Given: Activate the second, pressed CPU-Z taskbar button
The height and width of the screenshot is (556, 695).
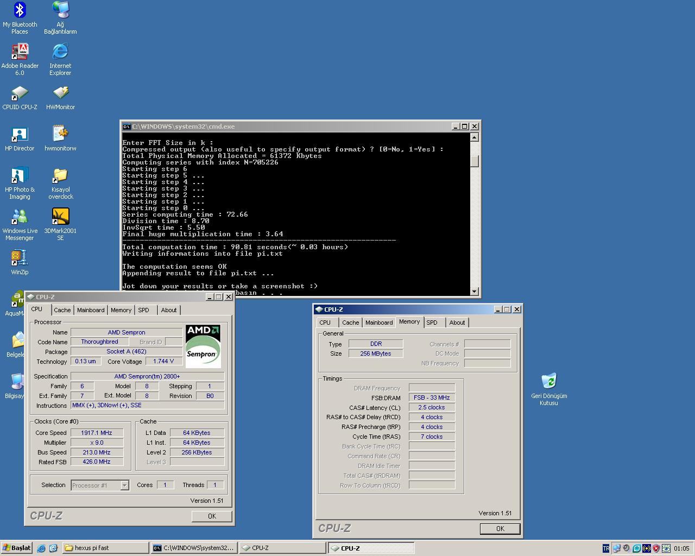Looking at the screenshot, I should (371, 548).
